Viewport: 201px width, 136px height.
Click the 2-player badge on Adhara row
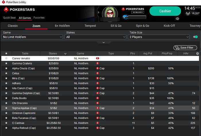point(97,83)
